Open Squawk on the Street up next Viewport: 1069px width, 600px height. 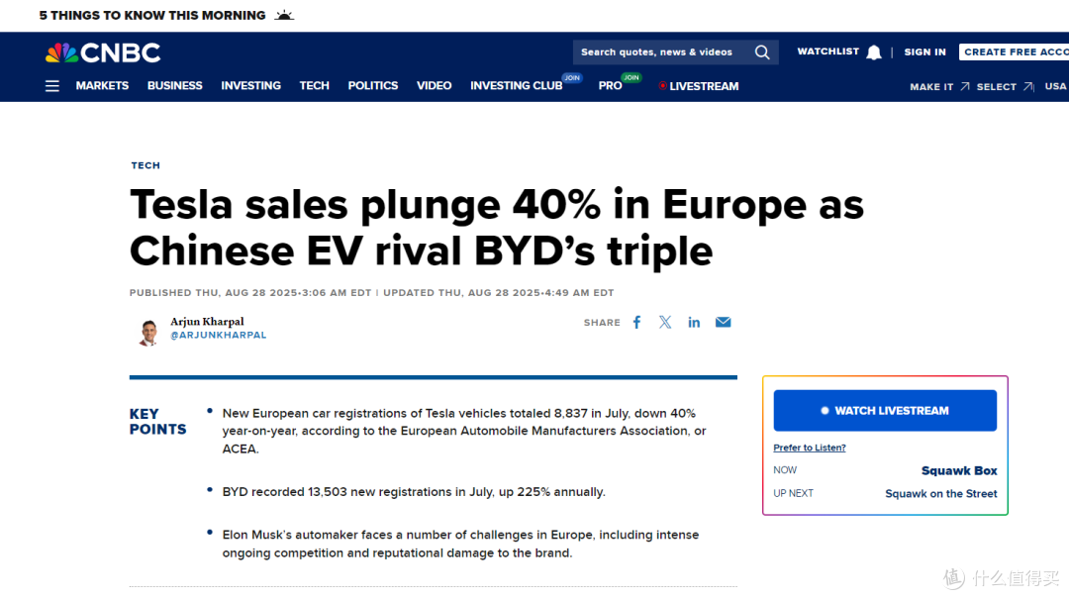pyautogui.click(x=941, y=494)
